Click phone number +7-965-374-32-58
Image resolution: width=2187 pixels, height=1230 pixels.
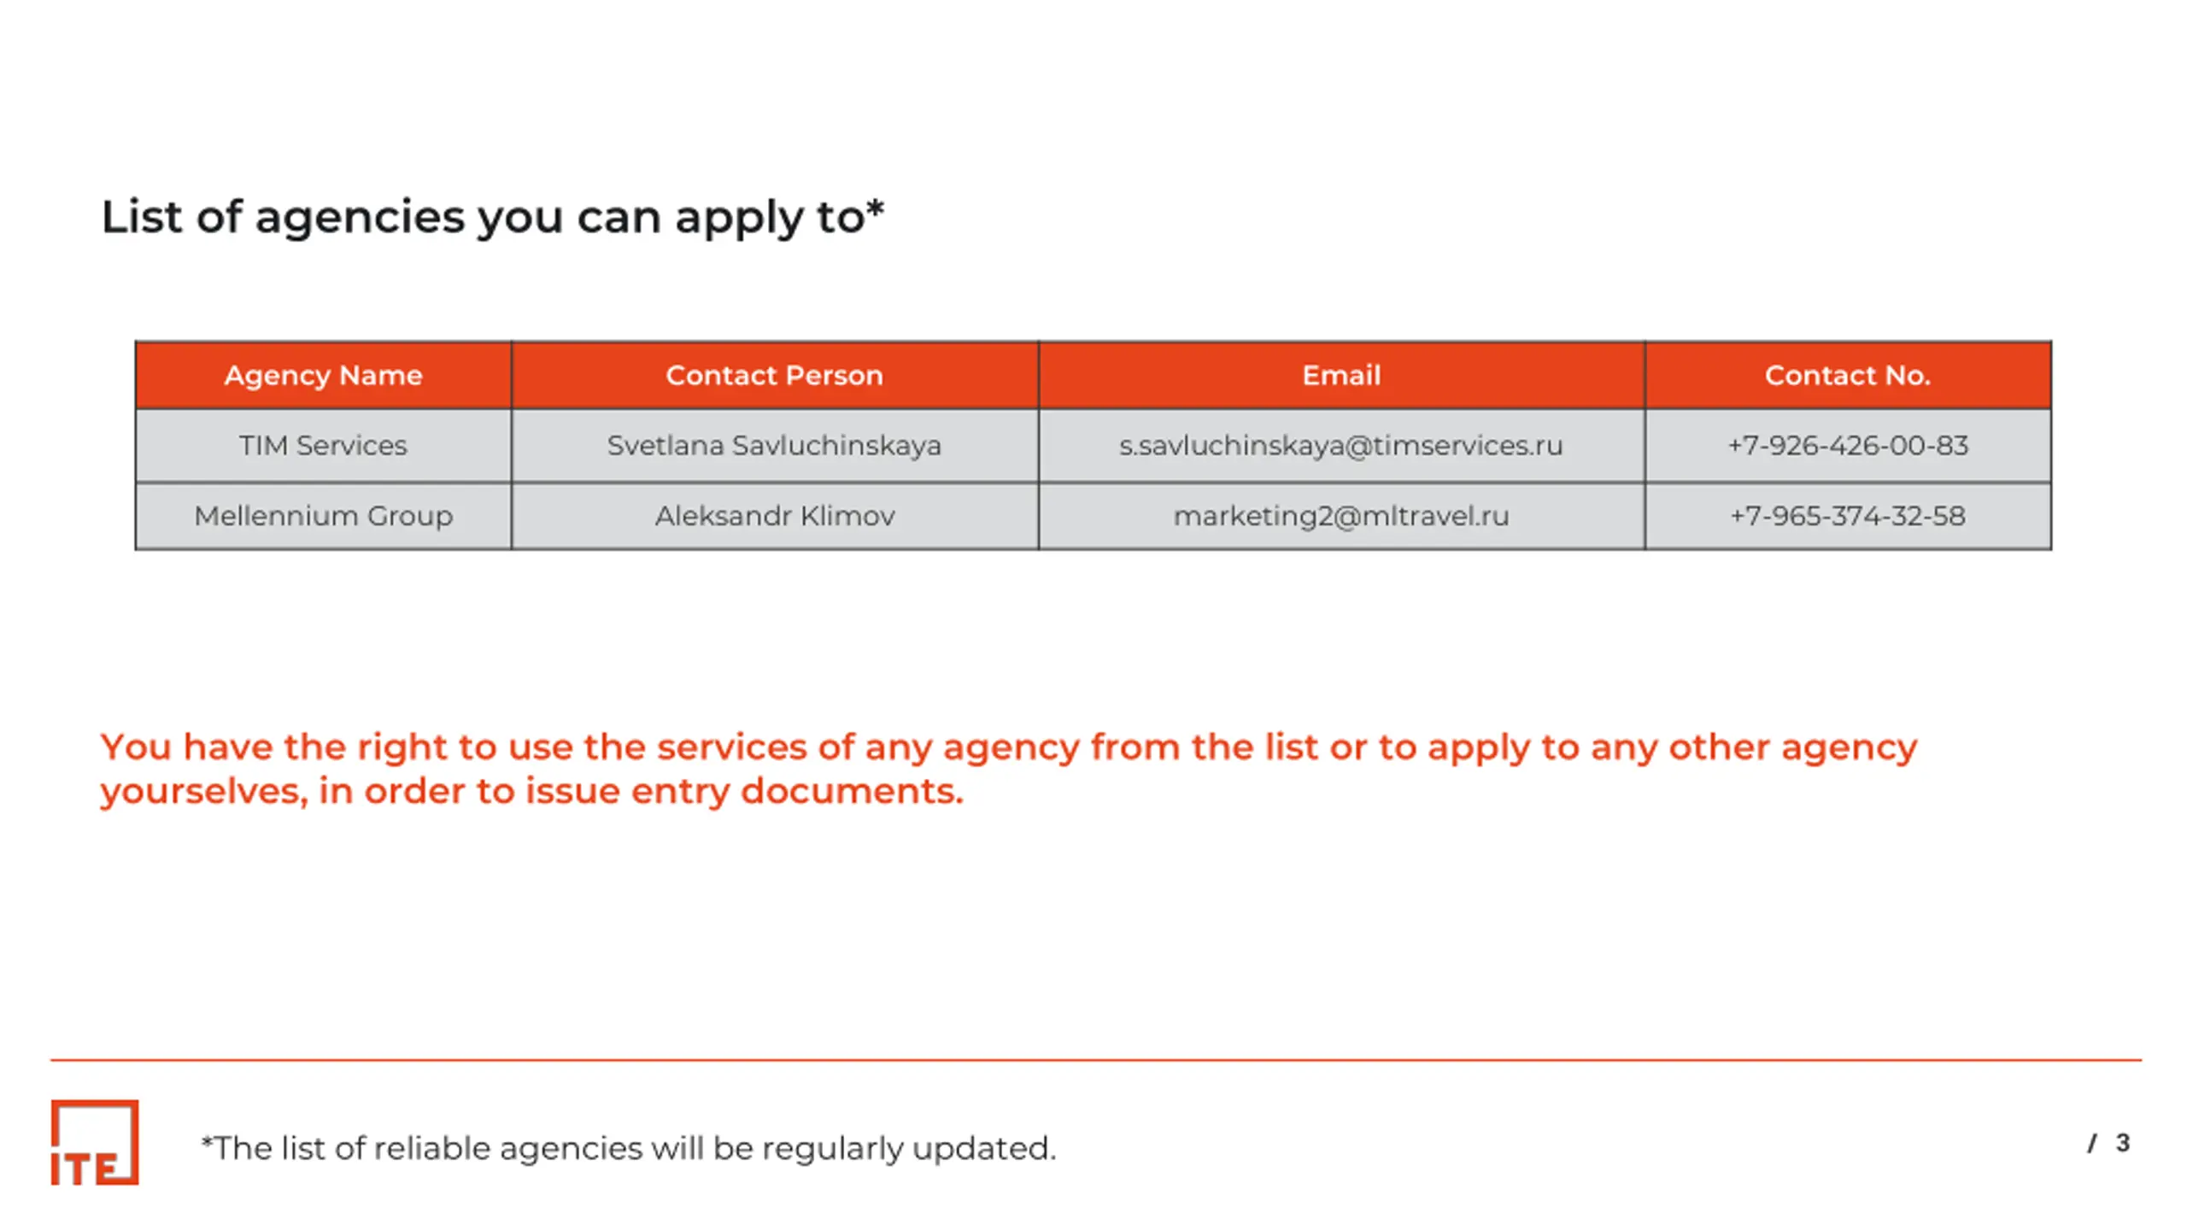1848,516
